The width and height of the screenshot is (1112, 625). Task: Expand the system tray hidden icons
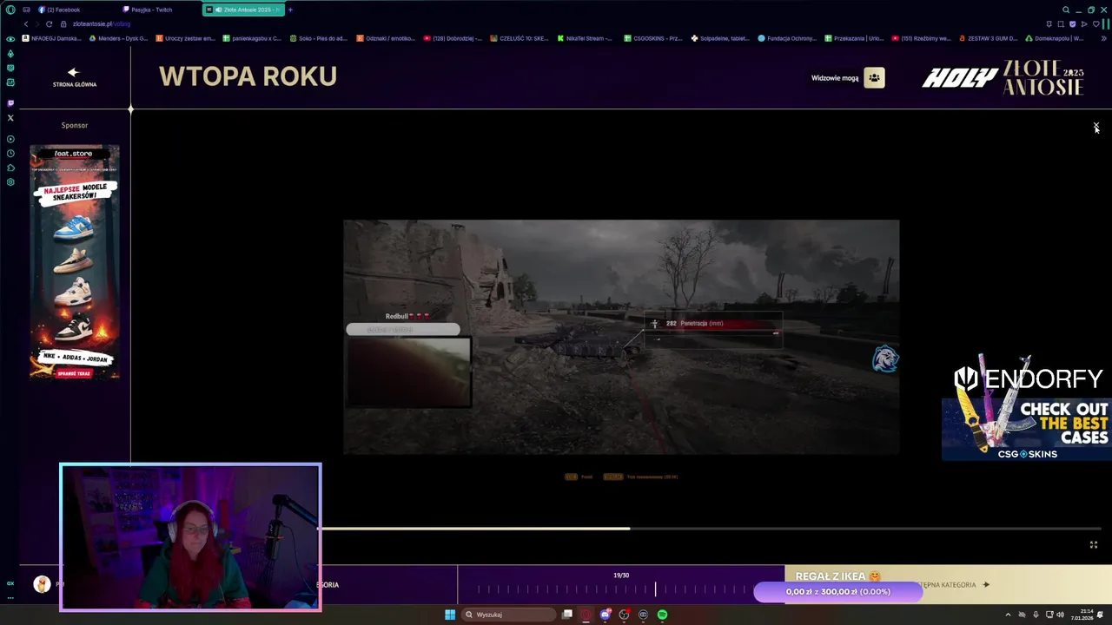[1008, 615]
